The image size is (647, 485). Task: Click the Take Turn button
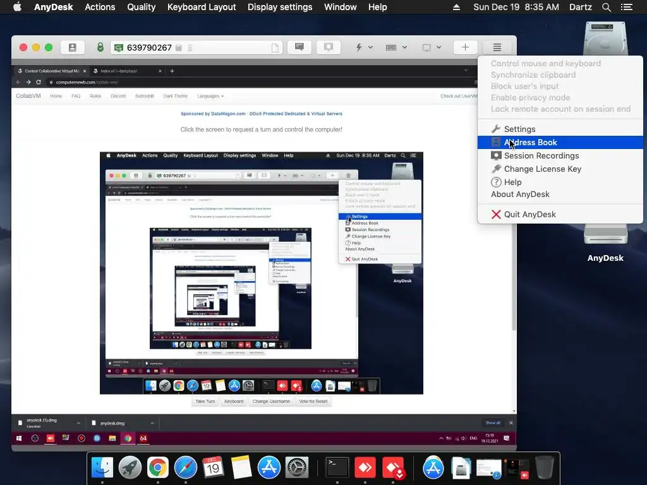point(205,401)
